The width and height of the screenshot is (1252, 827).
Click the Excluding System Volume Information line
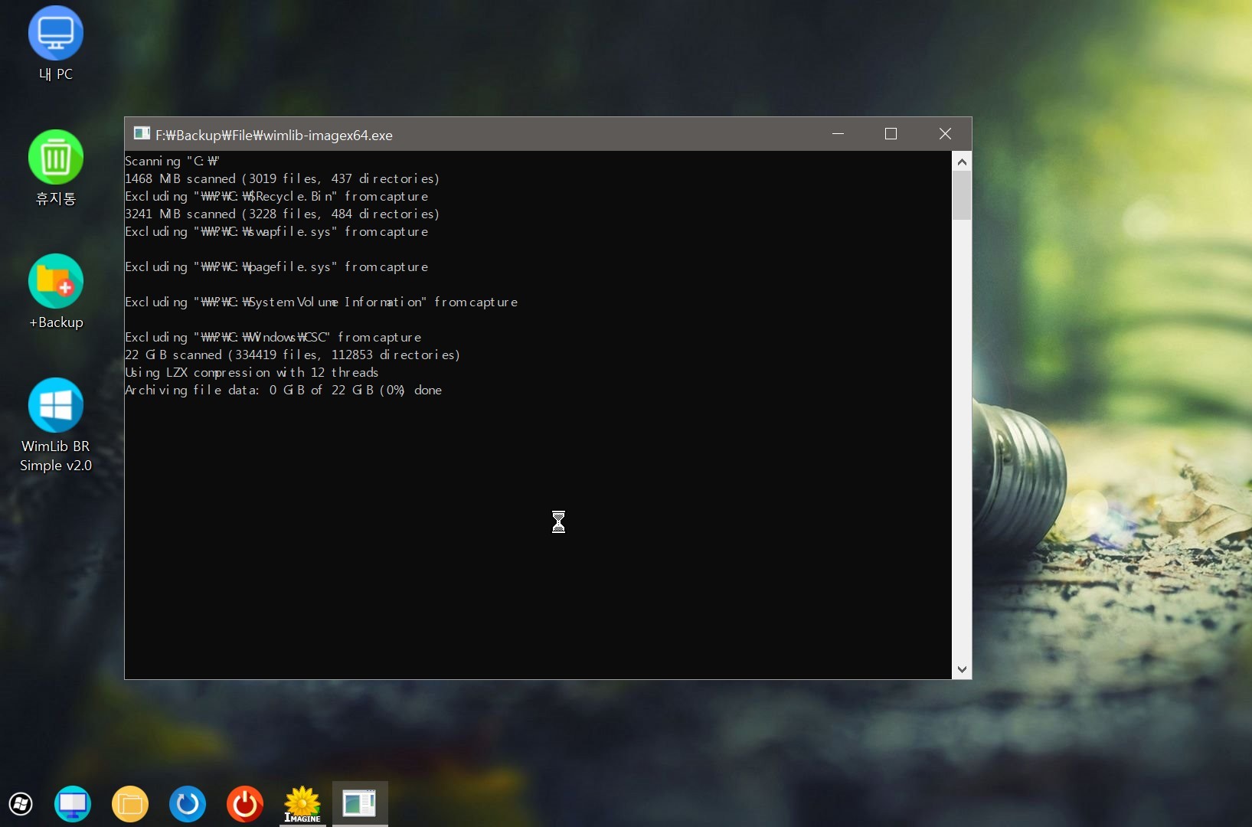click(322, 302)
